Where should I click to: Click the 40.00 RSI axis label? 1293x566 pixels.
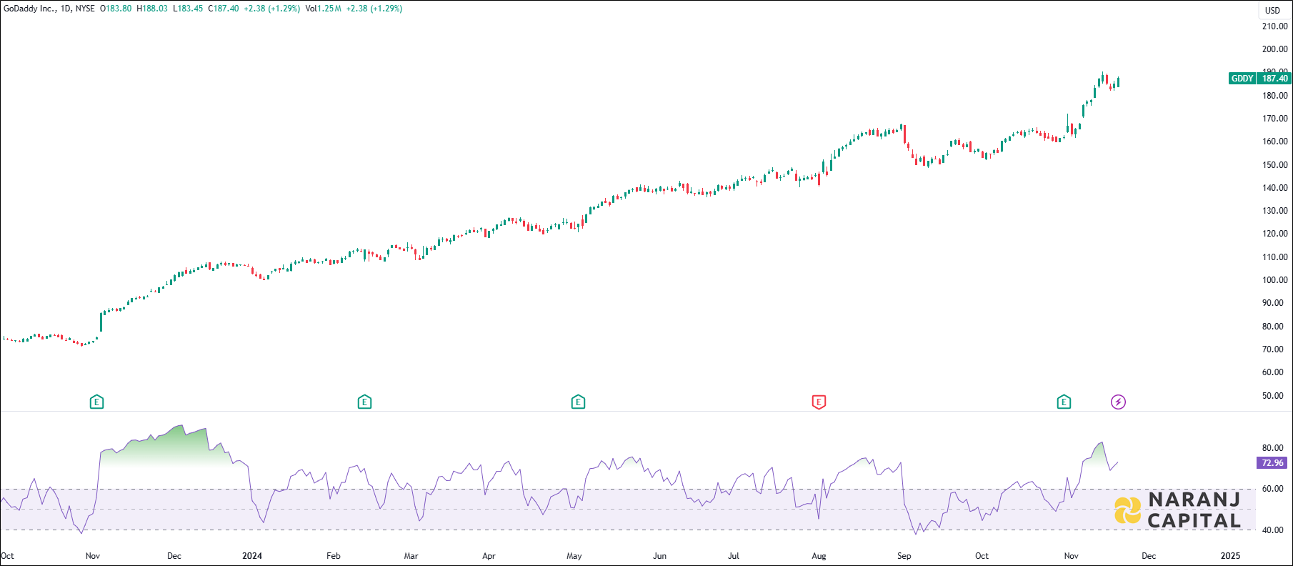coord(1272,530)
